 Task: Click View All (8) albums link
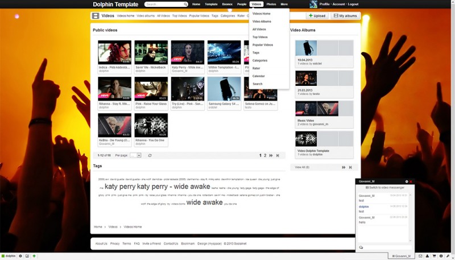[x=302, y=167]
